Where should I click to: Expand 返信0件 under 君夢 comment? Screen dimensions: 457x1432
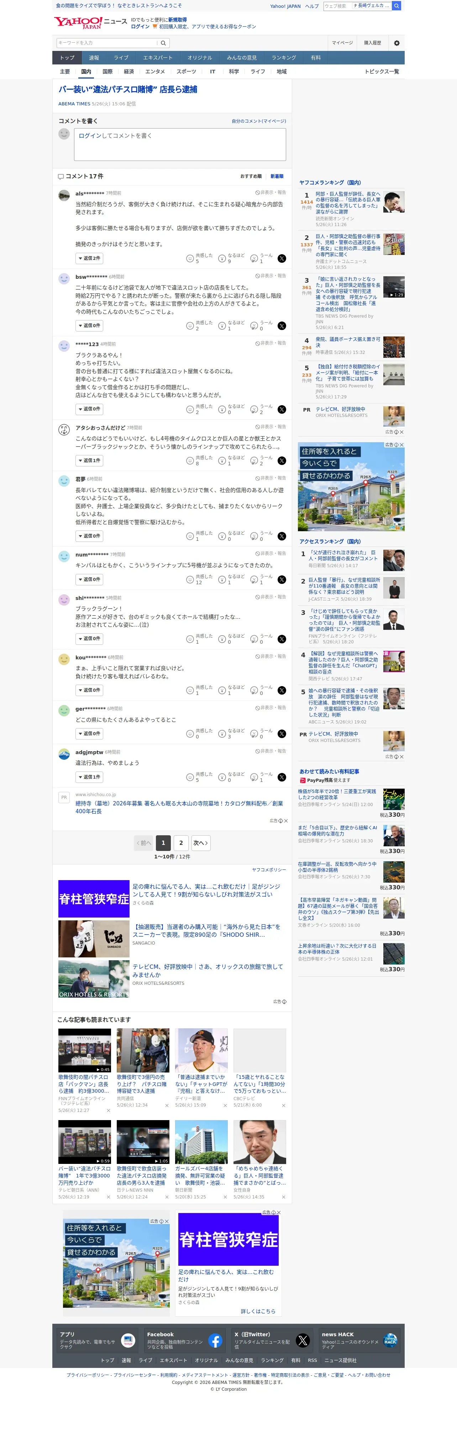tap(89, 536)
